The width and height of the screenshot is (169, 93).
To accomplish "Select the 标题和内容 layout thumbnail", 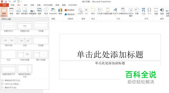I will coord(25,26).
